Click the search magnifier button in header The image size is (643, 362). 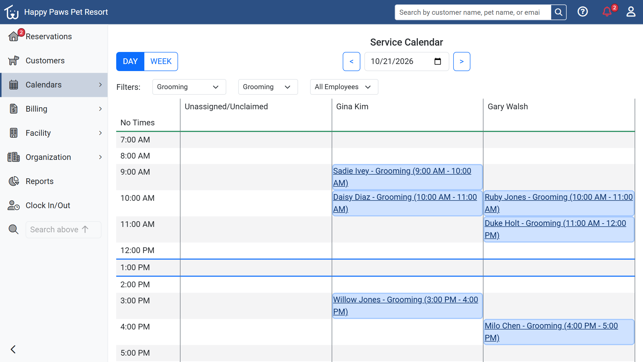[559, 12]
